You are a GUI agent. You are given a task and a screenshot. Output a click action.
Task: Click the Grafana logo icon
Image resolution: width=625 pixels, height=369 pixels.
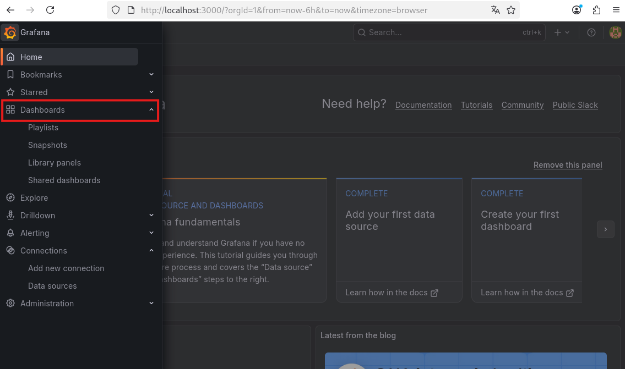click(x=10, y=32)
